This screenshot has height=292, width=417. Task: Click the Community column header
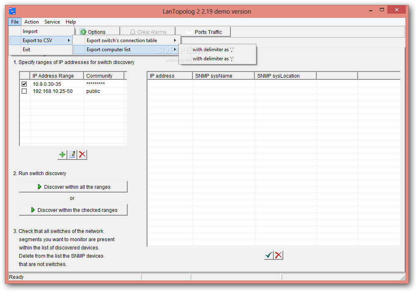104,76
